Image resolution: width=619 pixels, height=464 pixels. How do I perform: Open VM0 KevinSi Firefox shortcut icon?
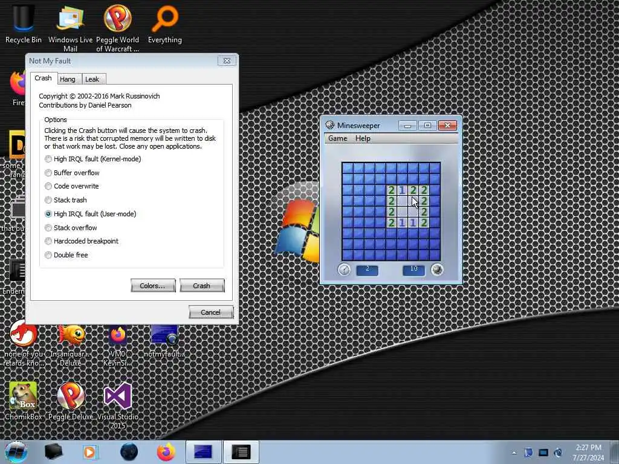[x=117, y=346]
